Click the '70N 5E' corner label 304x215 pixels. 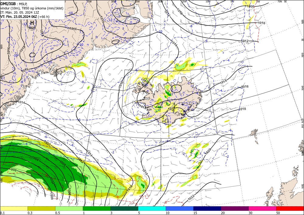point(282,2)
